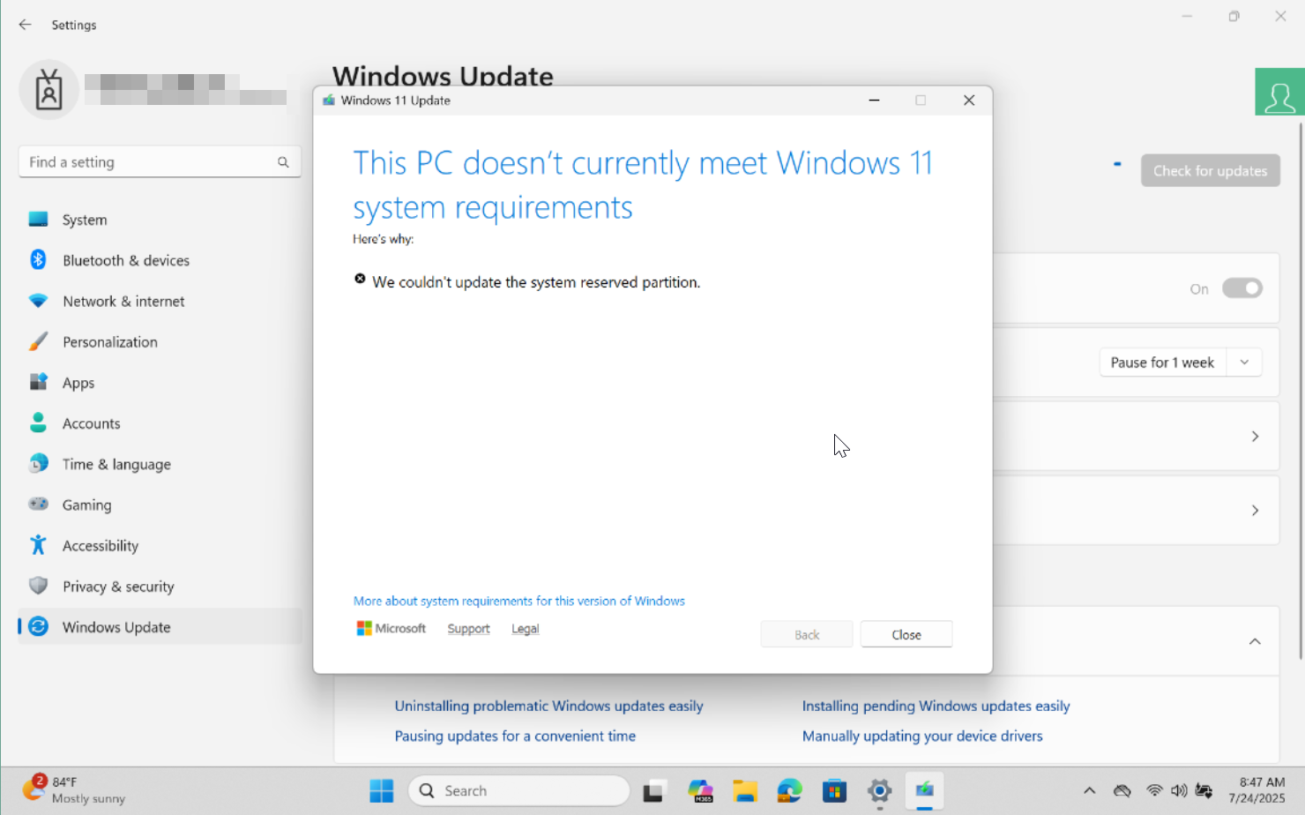
Task: Open Uninstalling problematic Windows updates easily link
Action: (549, 706)
